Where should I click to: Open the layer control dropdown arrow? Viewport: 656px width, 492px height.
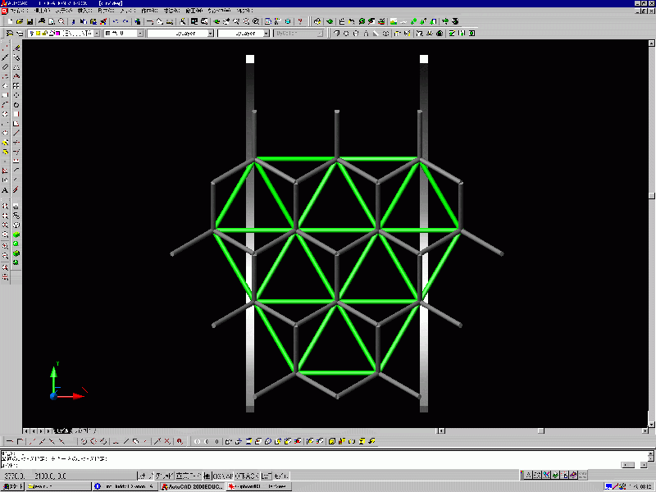click(x=97, y=33)
